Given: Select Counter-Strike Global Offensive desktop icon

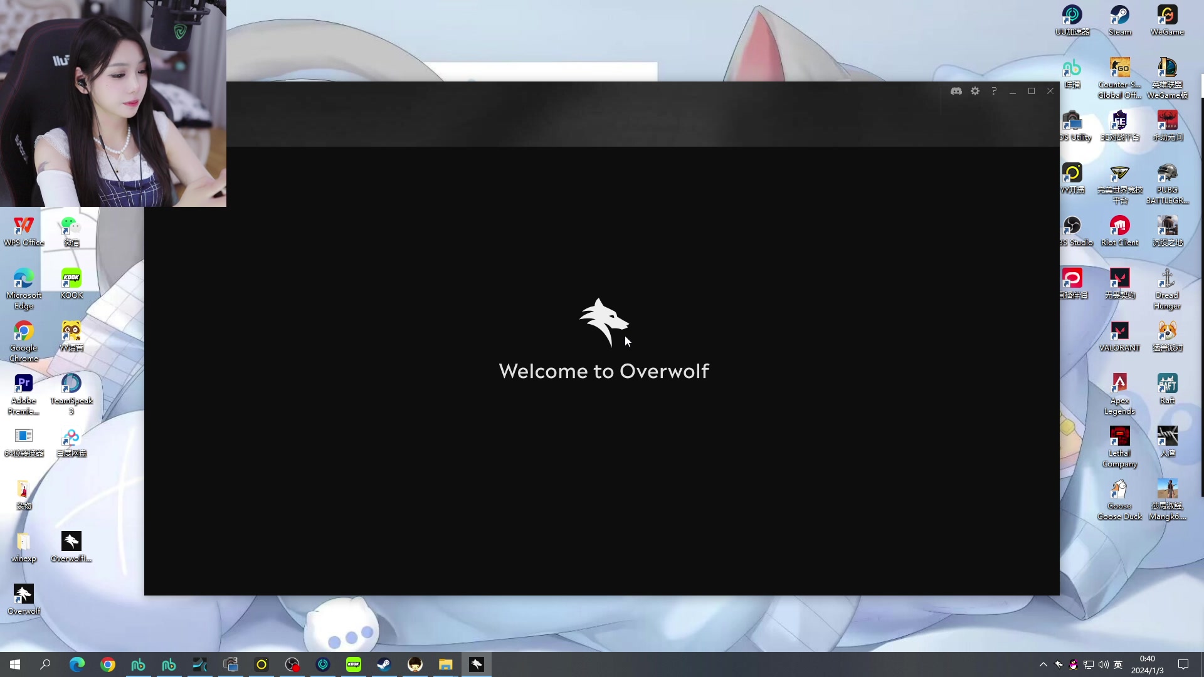Looking at the screenshot, I should 1120,78.
